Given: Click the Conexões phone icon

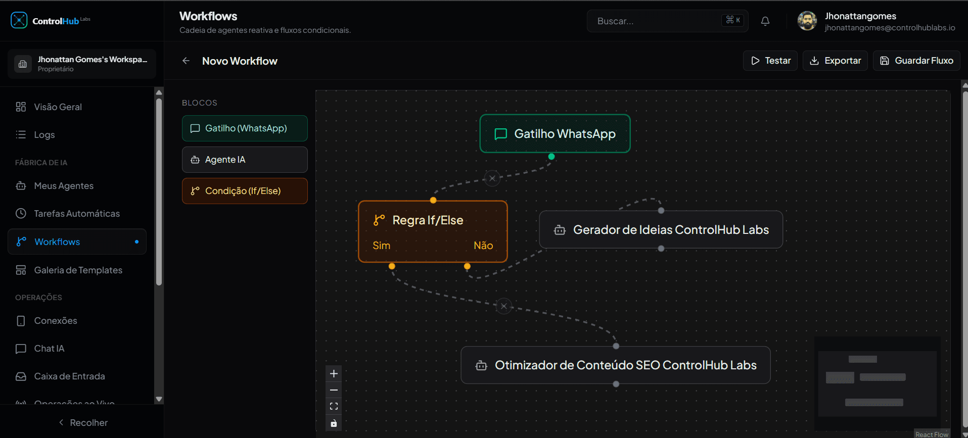Looking at the screenshot, I should pyautogui.click(x=21, y=321).
